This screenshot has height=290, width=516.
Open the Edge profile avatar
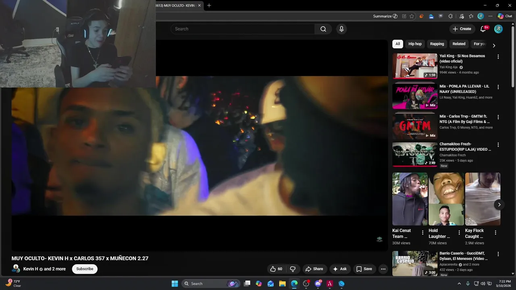[481, 16]
